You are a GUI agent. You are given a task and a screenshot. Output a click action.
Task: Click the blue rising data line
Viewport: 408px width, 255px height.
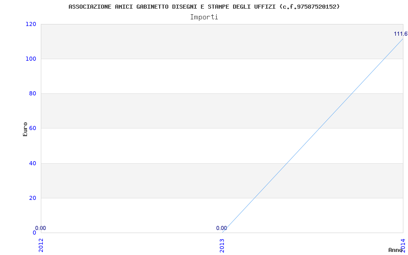[x=313, y=136]
